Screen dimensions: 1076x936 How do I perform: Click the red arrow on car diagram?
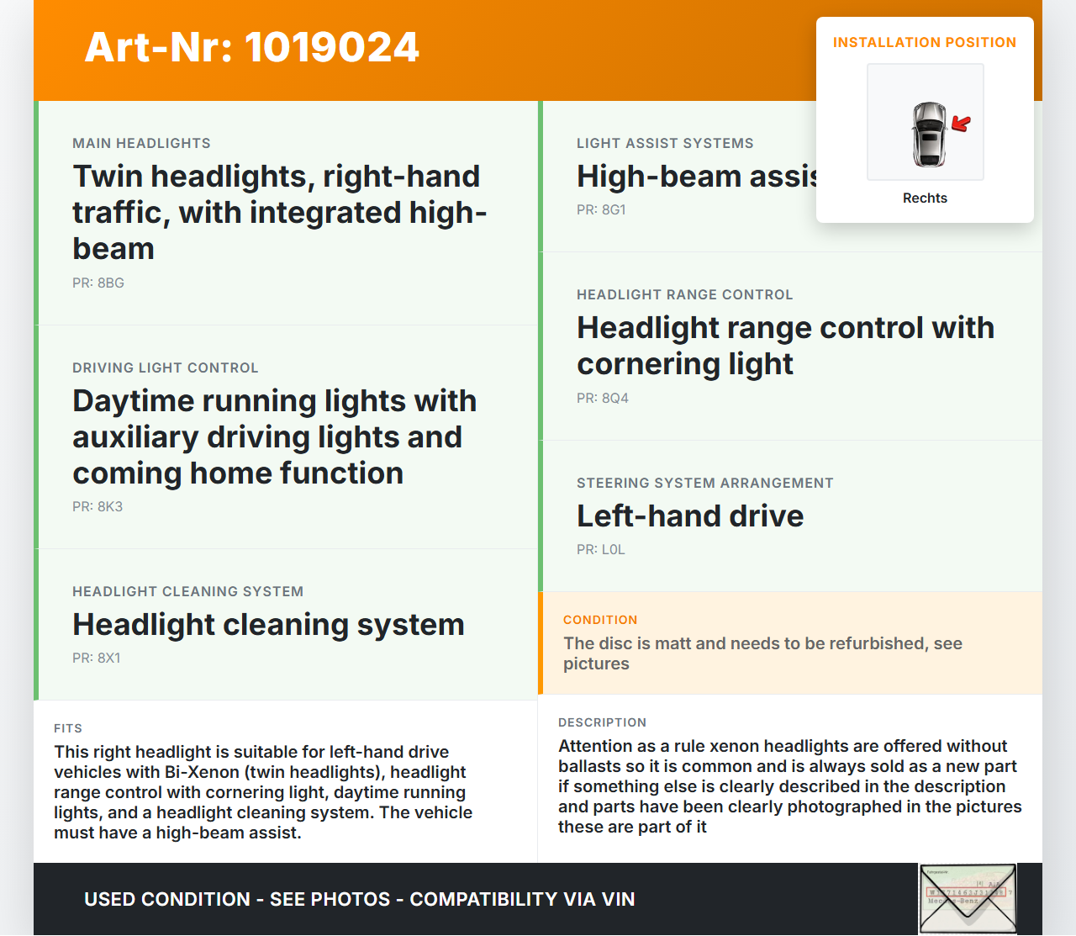[961, 124]
